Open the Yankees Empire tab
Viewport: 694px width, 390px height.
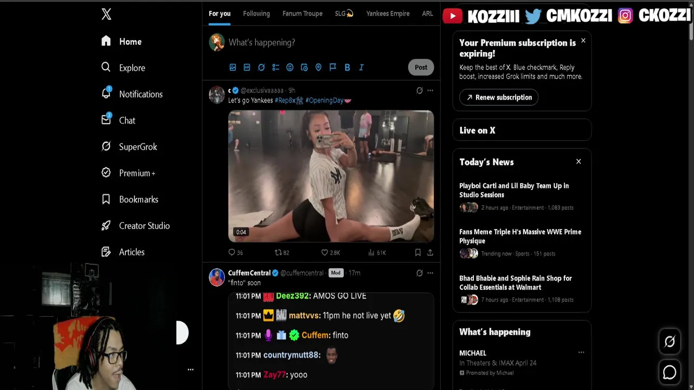click(388, 14)
